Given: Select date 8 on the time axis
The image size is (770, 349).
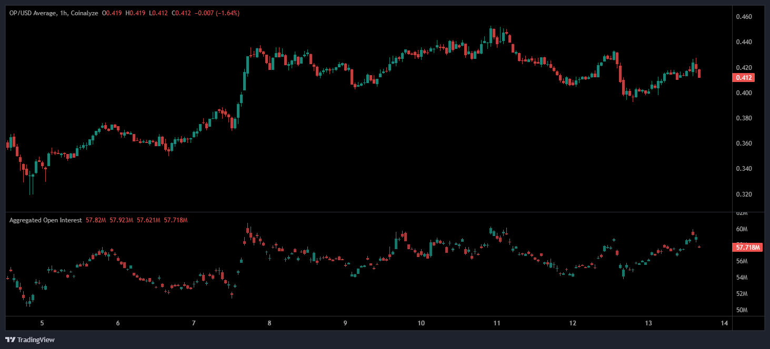Looking at the screenshot, I should tap(269, 323).
